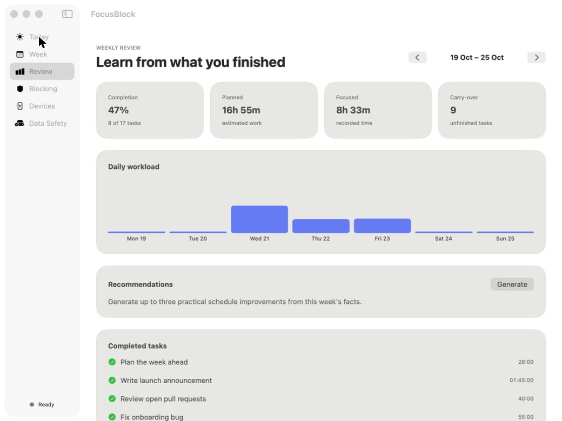Click the Daily workload heading
This screenshot has width=562, height=421.
133,167
